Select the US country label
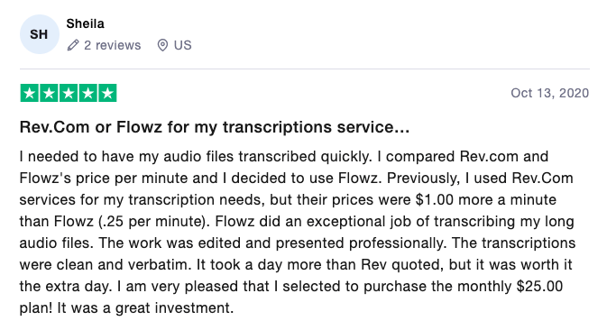This screenshot has width=607, height=330. [x=183, y=45]
